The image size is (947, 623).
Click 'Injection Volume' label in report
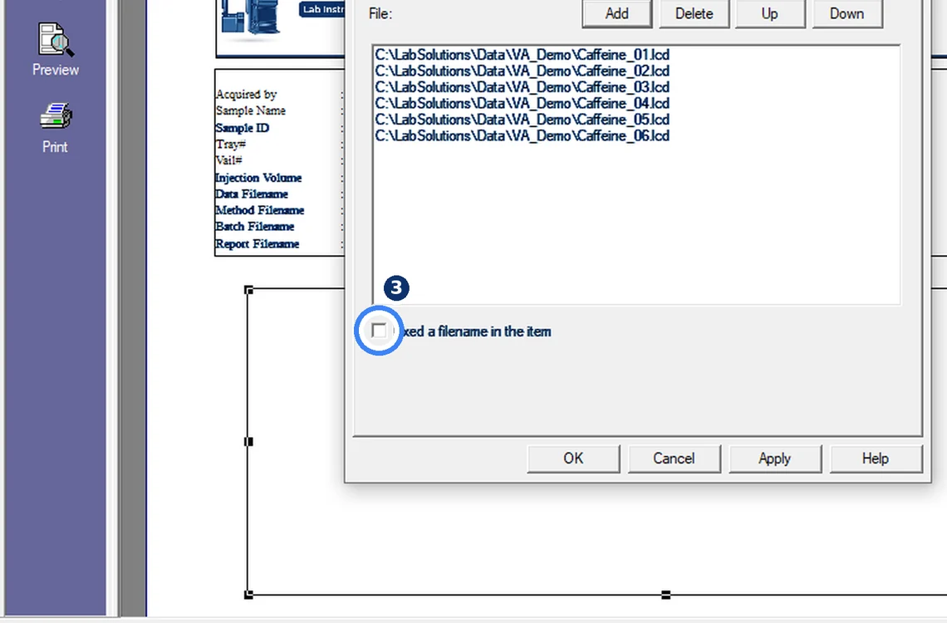pyautogui.click(x=258, y=178)
